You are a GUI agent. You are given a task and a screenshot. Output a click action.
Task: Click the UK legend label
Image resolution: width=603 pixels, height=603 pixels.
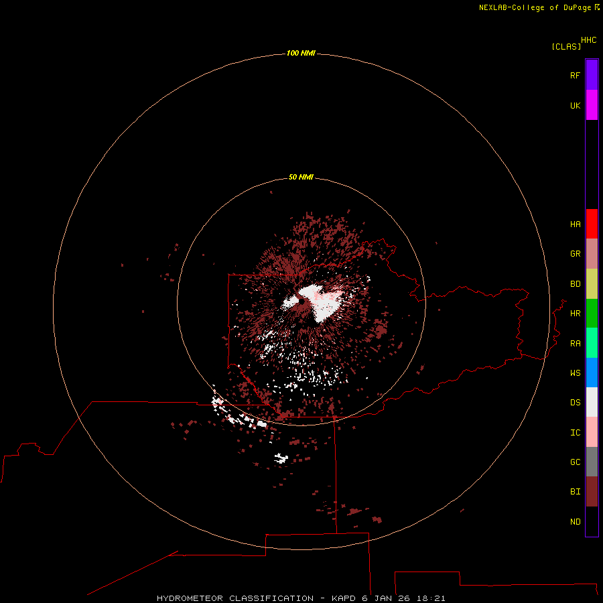(575, 105)
